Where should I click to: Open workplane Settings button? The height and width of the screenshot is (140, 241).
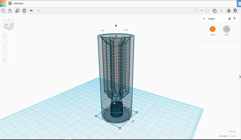[x=232, y=131]
